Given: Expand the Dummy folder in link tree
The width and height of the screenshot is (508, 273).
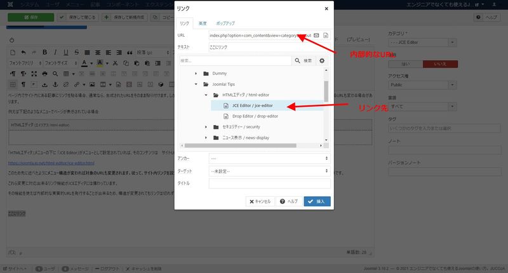Looking at the screenshot, I should tap(196, 74).
